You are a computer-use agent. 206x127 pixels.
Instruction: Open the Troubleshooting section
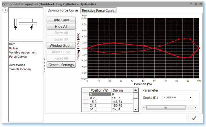click(x=20, y=69)
